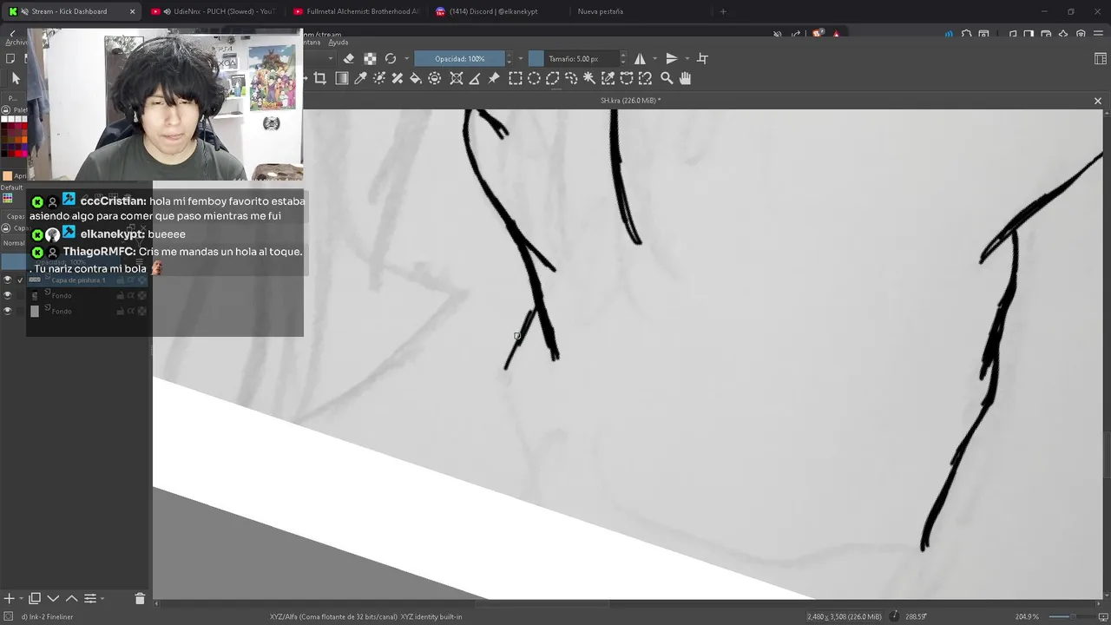Select the Crop tool
Image resolution: width=1111 pixels, height=625 pixels.
pyautogui.click(x=319, y=78)
